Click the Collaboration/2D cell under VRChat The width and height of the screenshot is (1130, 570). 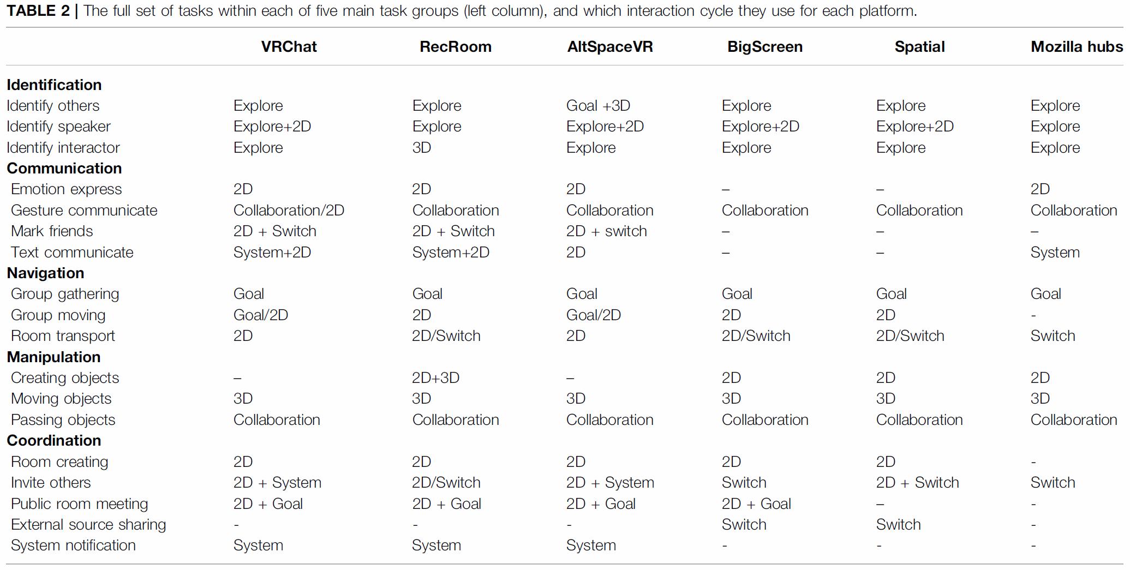(289, 210)
